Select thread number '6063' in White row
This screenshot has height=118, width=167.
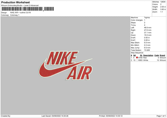point(140,60)
